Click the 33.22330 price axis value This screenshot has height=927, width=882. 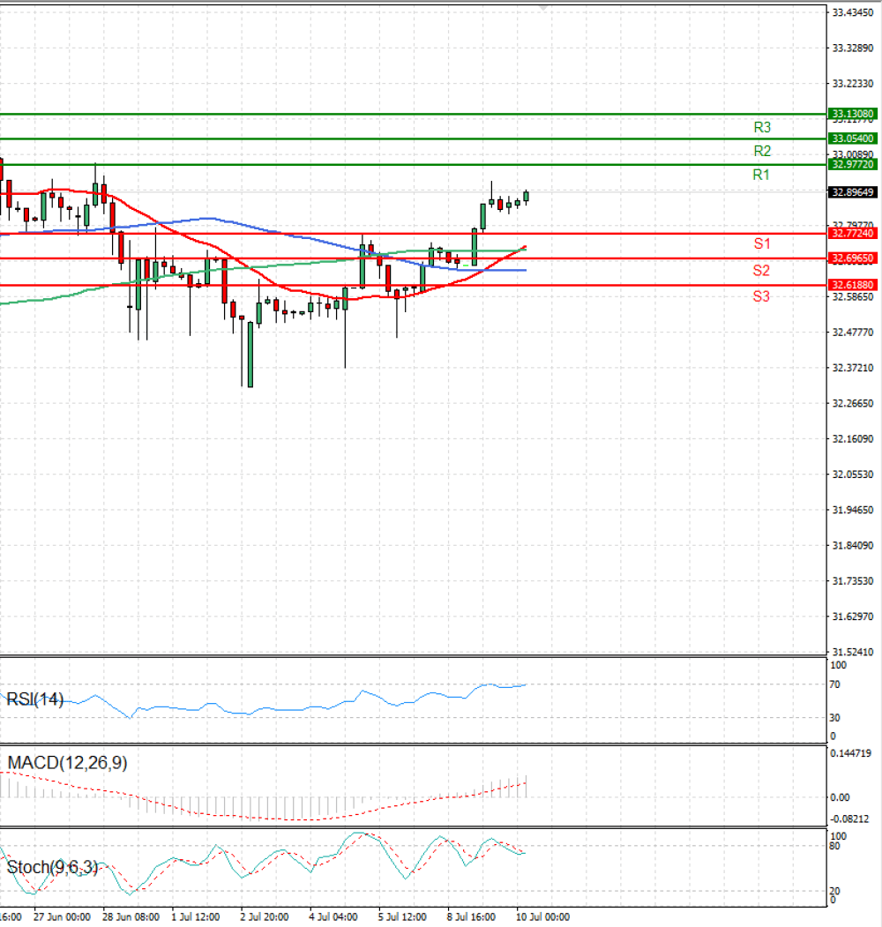pyautogui.click(x=852, y=84)
